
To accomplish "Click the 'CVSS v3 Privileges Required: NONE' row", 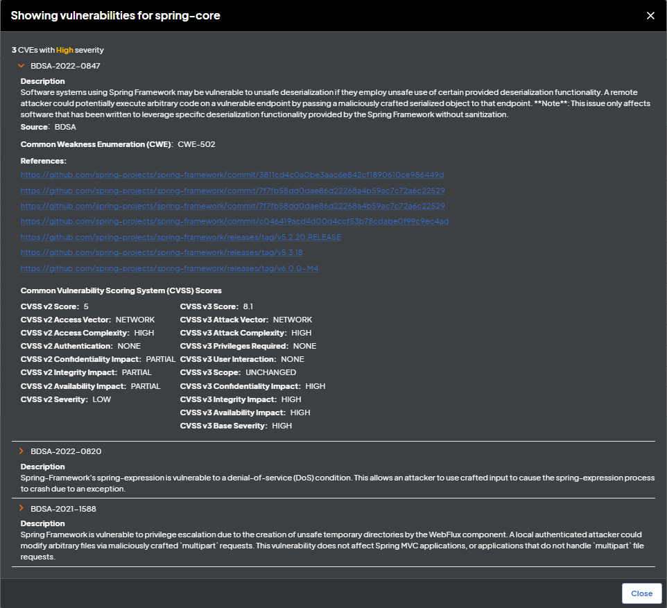I will pos(248,346).
